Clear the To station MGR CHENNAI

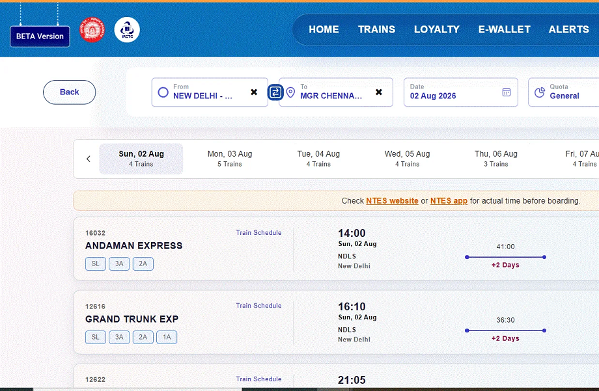(x=379, y=92)
